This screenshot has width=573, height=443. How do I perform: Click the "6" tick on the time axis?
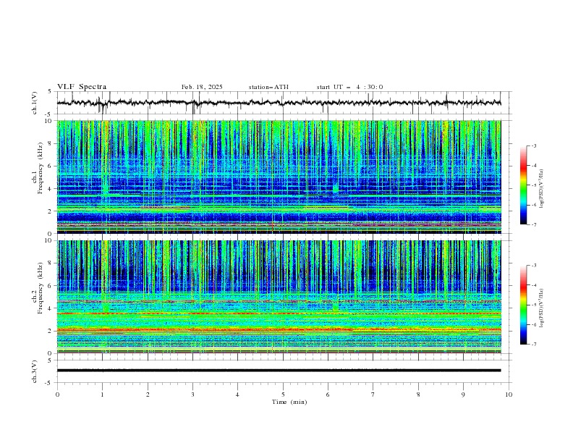328,395
